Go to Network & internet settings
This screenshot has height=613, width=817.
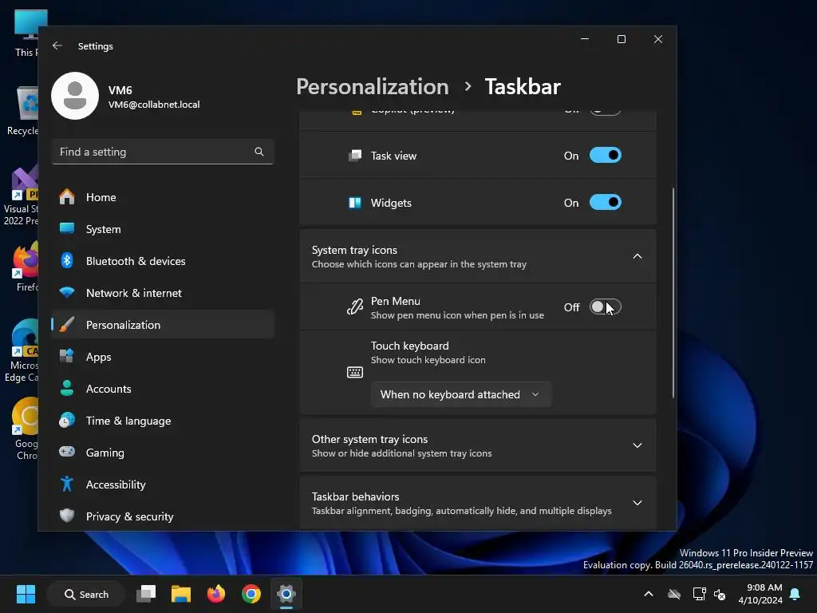[x=163, y=293]
